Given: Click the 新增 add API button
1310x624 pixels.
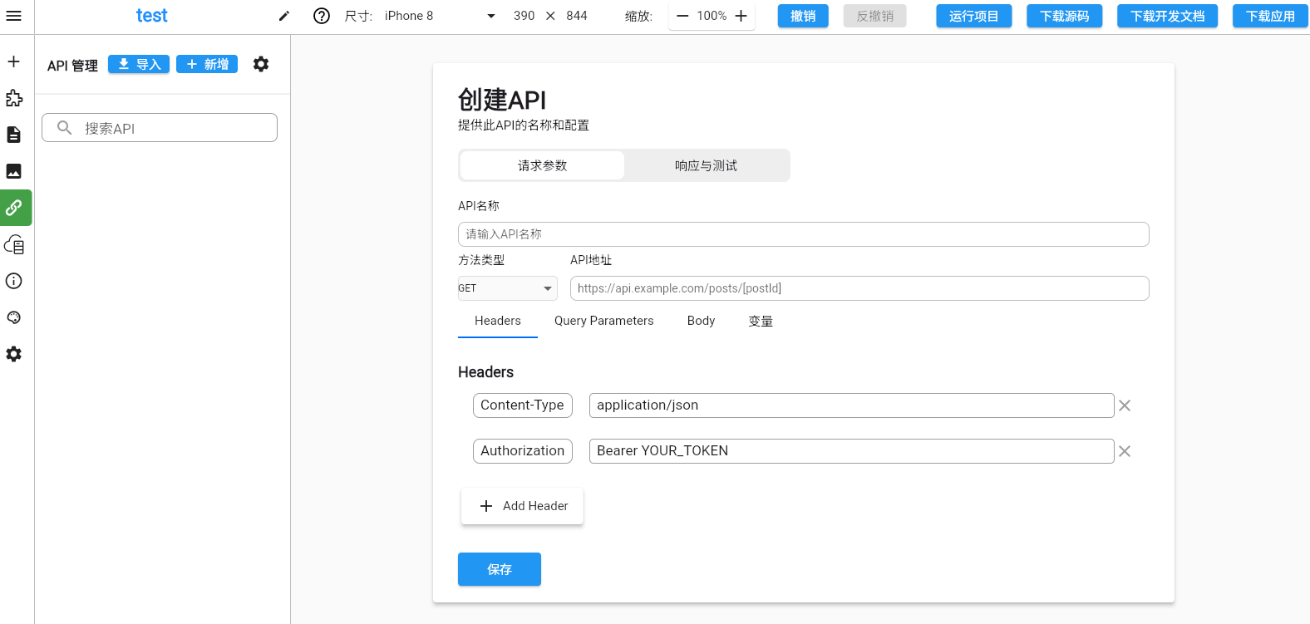Looking at the screenshot, I should (x=207, y=64).
